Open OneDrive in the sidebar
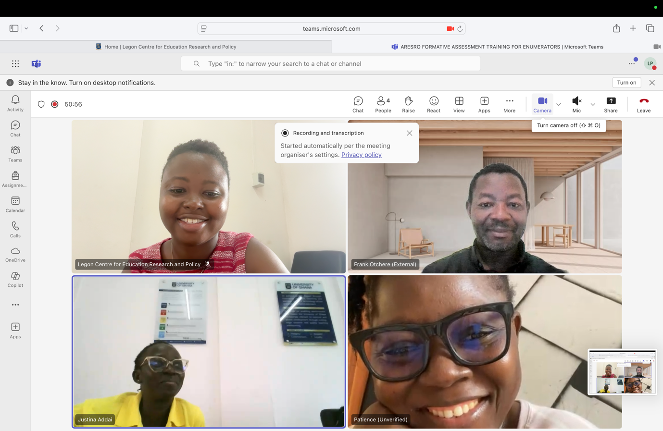 pyautogui.click(x=15, y=254)
